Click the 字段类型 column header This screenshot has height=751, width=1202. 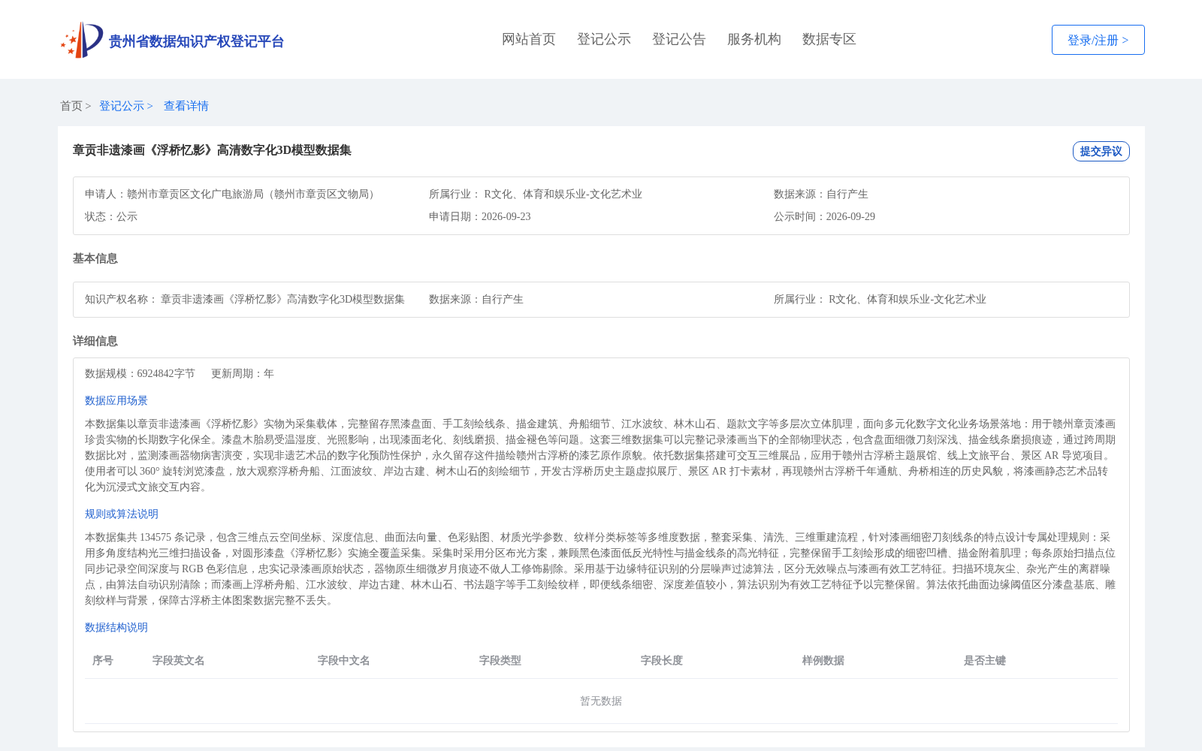click(500, 660)
